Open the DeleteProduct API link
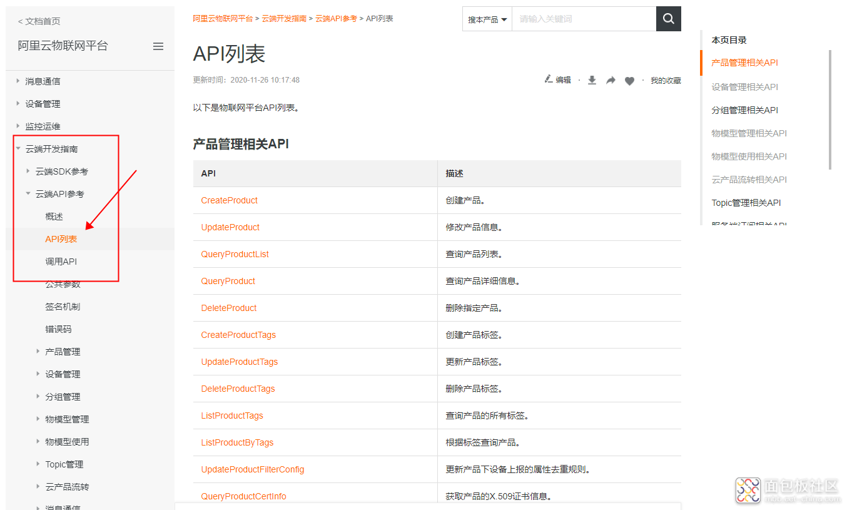 point(229,308)
